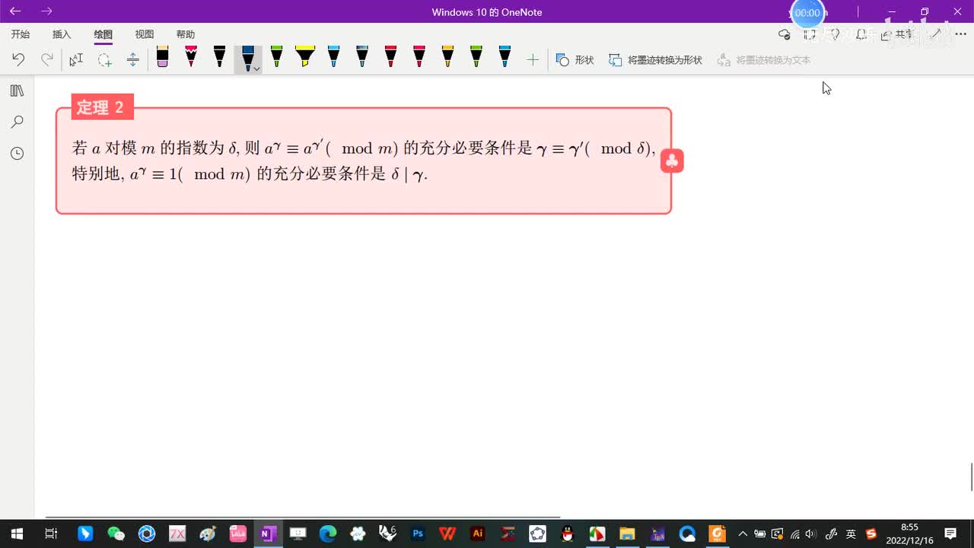The image size is (974, 548).
Task: Choose the yellow highlighter
Action: 305,57
